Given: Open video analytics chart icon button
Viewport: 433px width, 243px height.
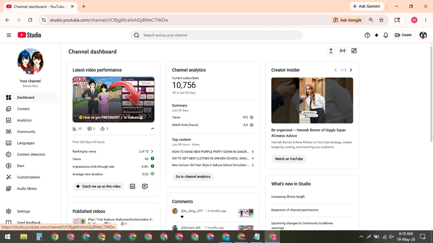Looking at the screenshot, I should pyautogui.click(x=132, y=186).
